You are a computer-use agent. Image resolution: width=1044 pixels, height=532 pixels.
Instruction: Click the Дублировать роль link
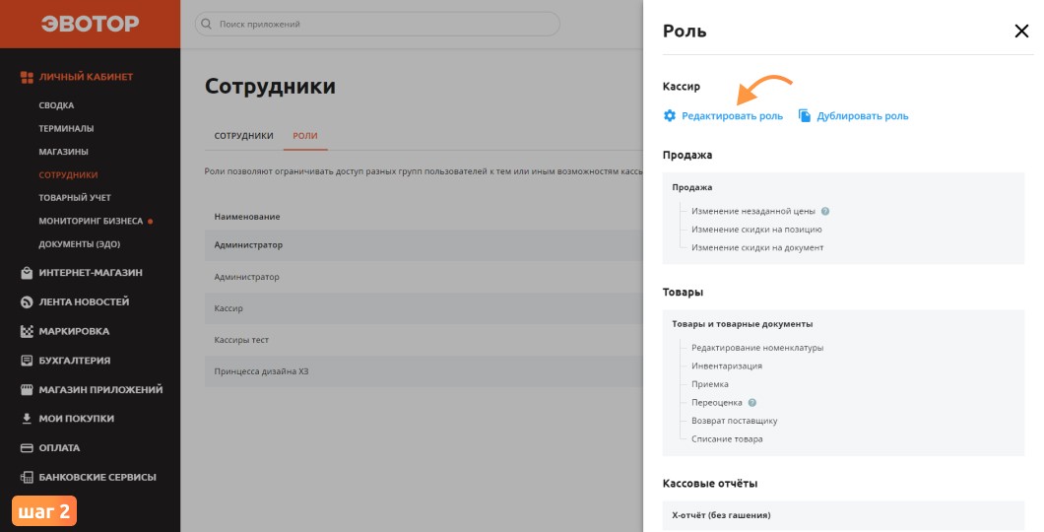pos(862,116)
